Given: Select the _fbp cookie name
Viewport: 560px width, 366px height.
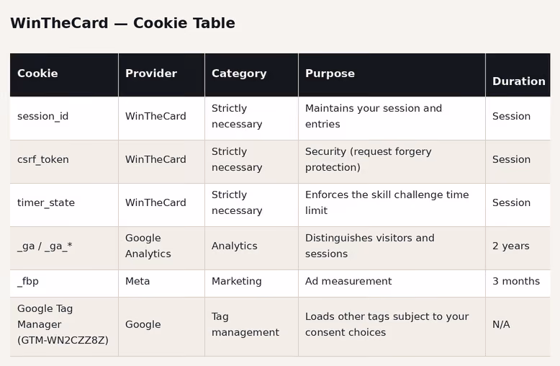Looking at the screenshot, I should click(28, 281).
